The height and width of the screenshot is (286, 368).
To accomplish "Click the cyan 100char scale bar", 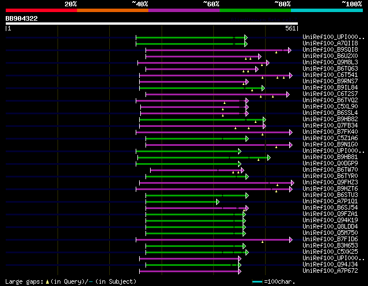I will (x=257, y=281).
